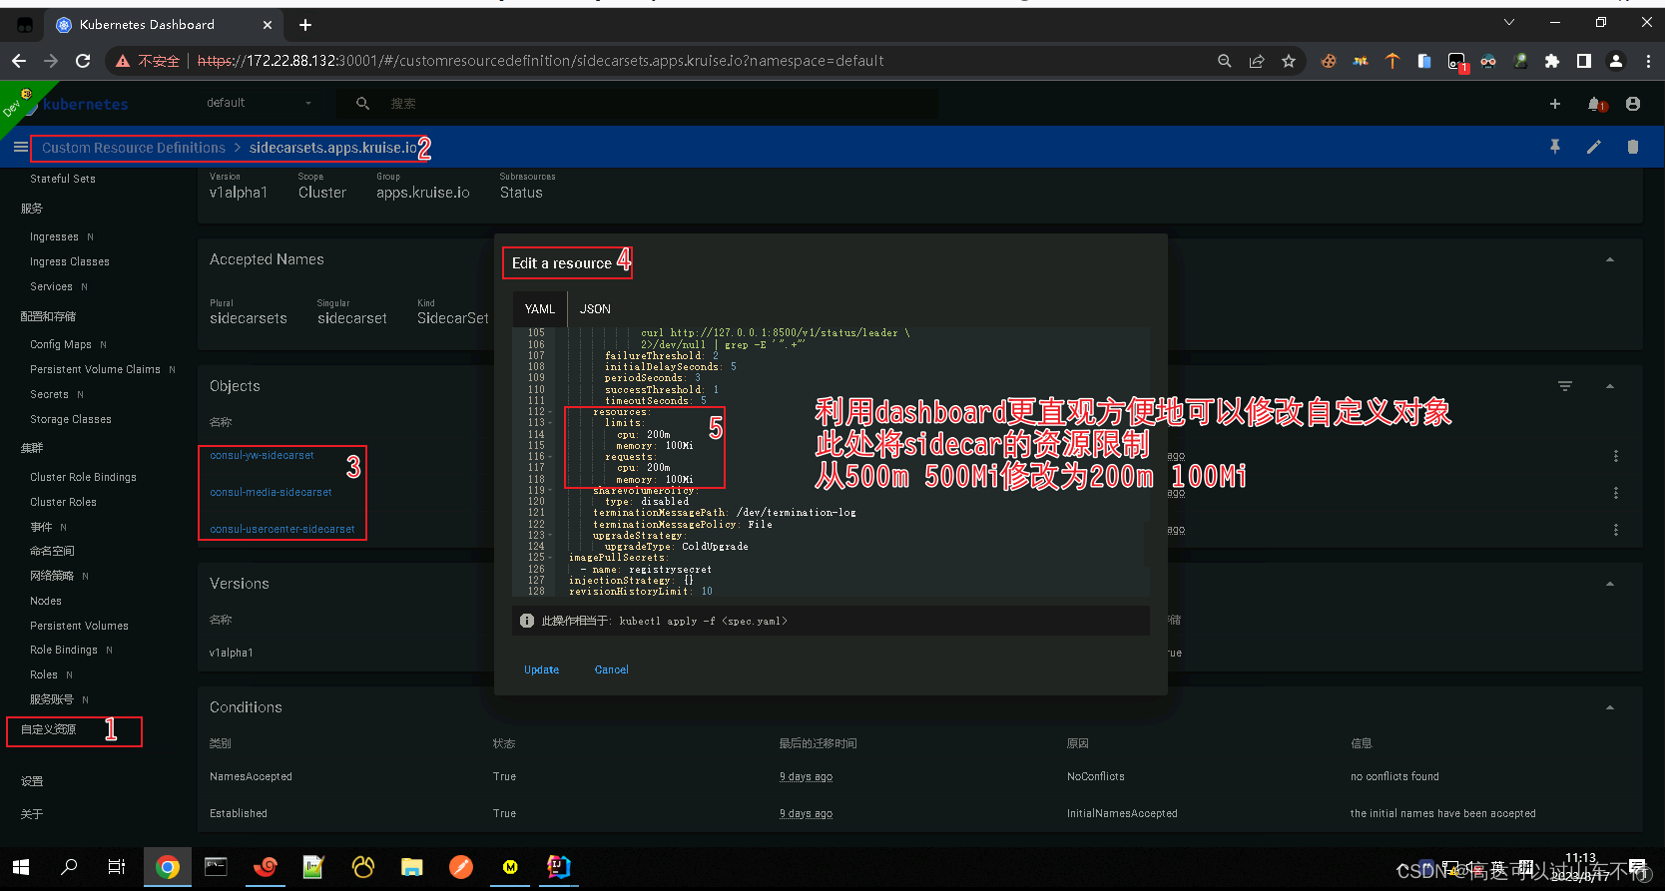Open 设置 settings in sidebar
Image resolution: width=1665 pixels, height=891 pixels.
pos(32,781)
